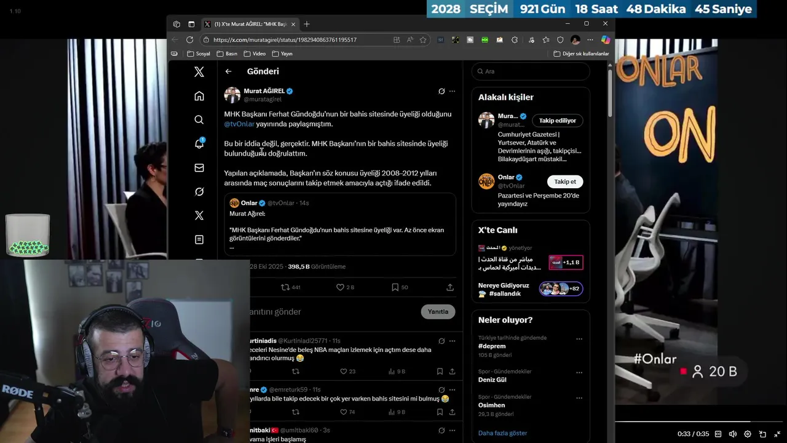Open Lists icon in X sidebar
Viewport: 787px width, 443px height.
coord(199,239)
